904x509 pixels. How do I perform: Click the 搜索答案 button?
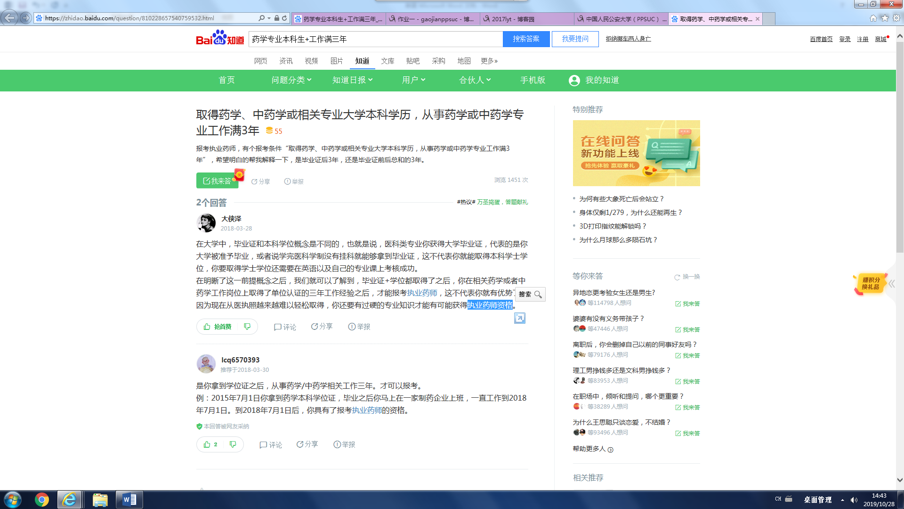[x=526, y=39]
